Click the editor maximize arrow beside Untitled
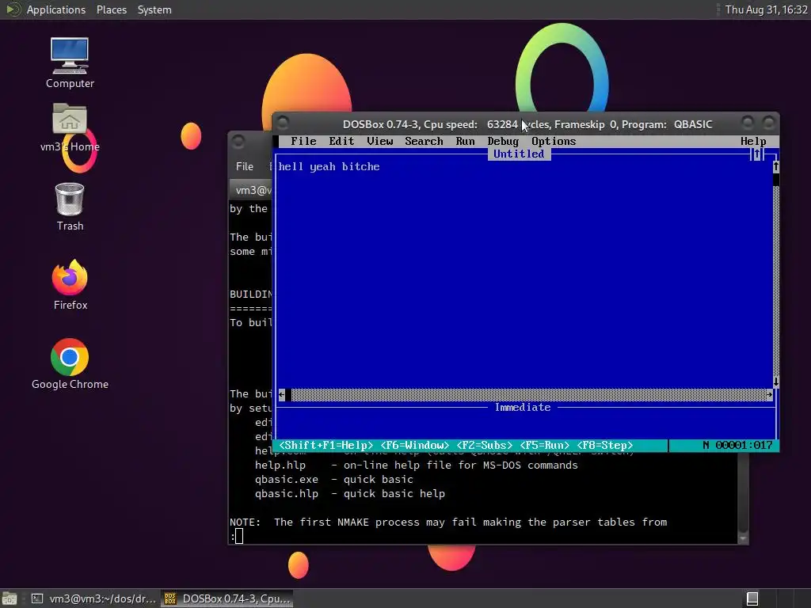This screenshot has width=811, height=608. pos(756,154)
